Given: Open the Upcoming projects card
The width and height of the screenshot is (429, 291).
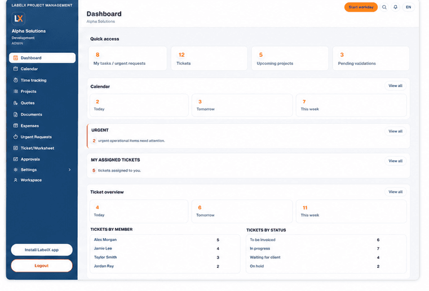Looking at the screenshot, I should [x=290, y=59].
